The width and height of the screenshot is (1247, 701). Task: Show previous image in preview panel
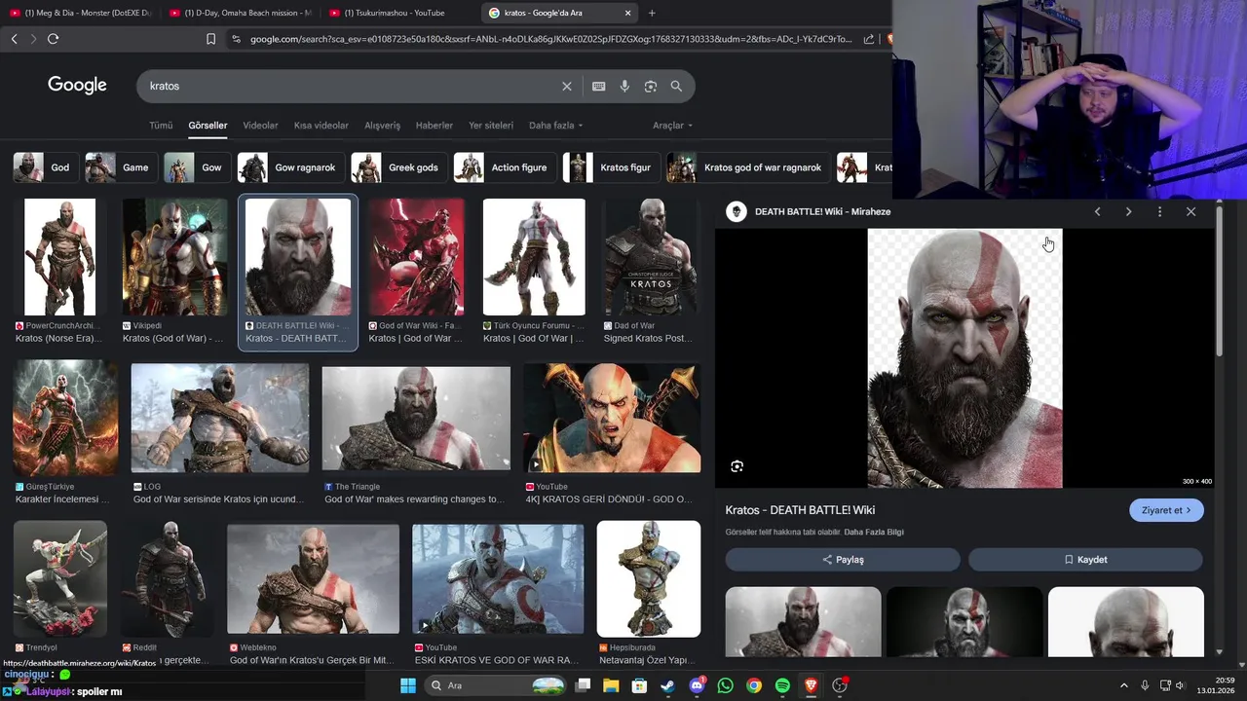click(1097, 211)
